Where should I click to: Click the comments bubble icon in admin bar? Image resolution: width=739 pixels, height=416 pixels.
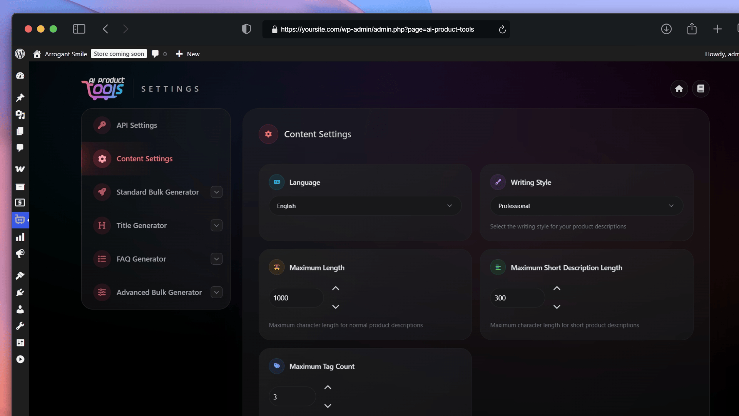(155, 54)
